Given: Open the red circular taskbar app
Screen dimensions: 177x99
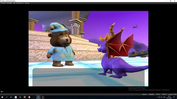Looking at the screenshot, I should [x=43, y=97].
